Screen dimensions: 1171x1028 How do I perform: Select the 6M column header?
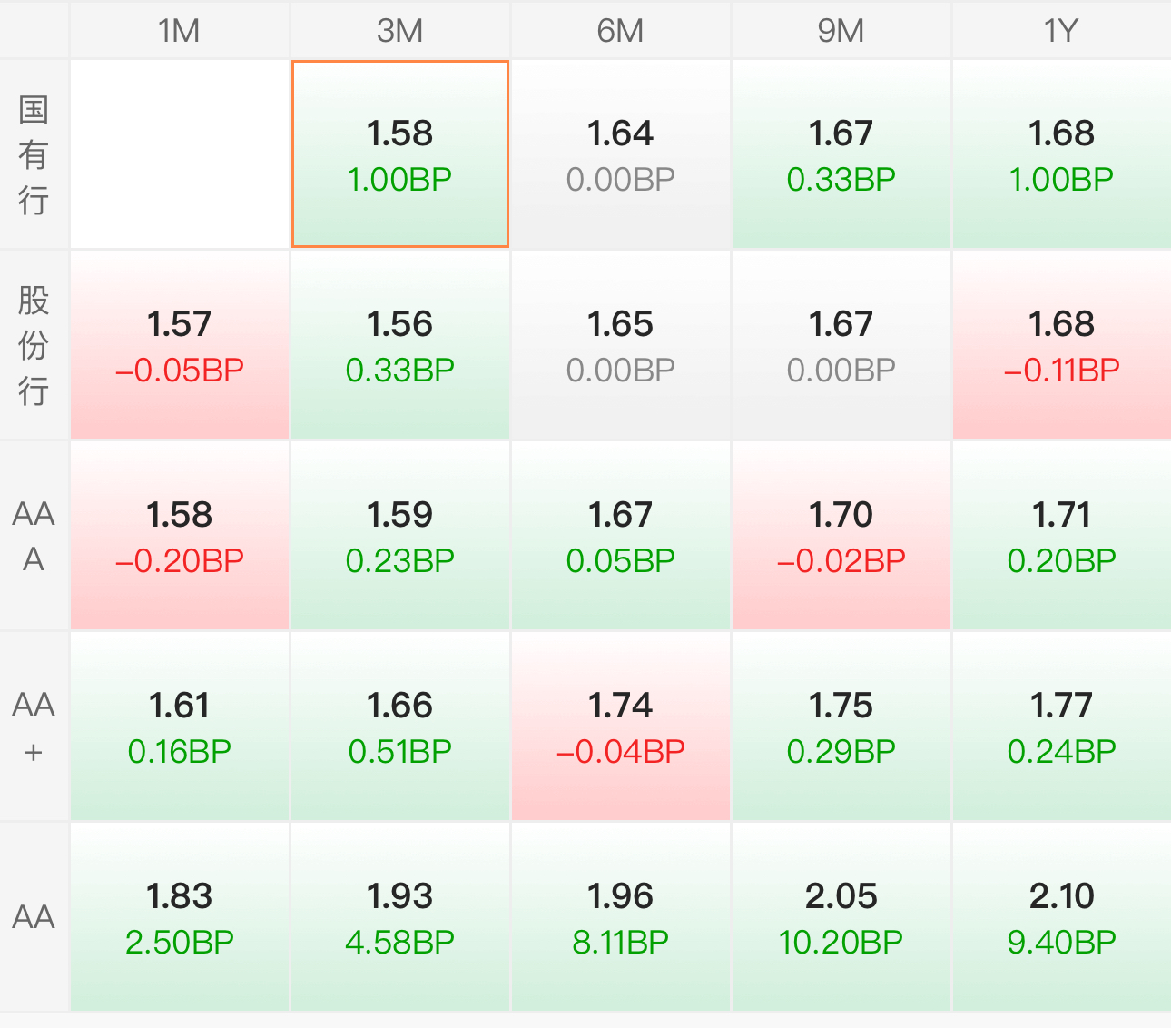click(621, 31)
